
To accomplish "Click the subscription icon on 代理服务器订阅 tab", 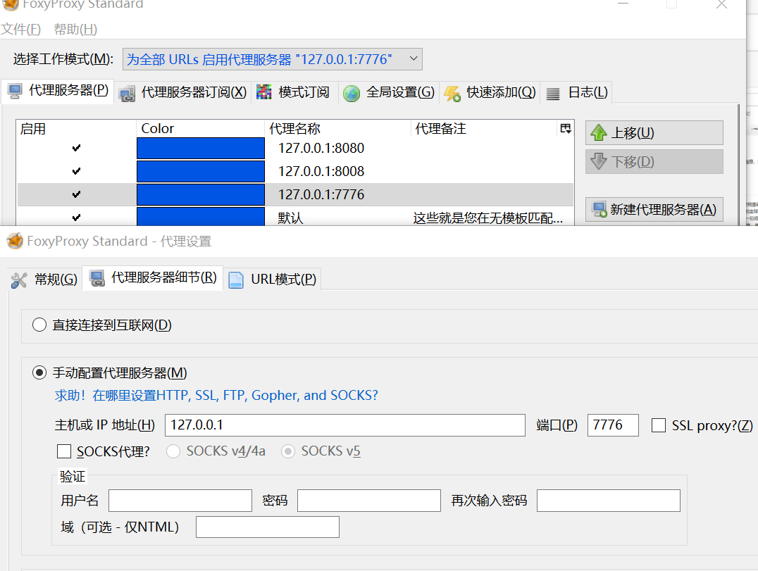I will tap(127, 93).
